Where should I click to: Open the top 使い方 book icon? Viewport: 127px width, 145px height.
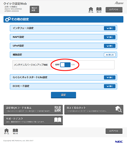tap(99, 10)
